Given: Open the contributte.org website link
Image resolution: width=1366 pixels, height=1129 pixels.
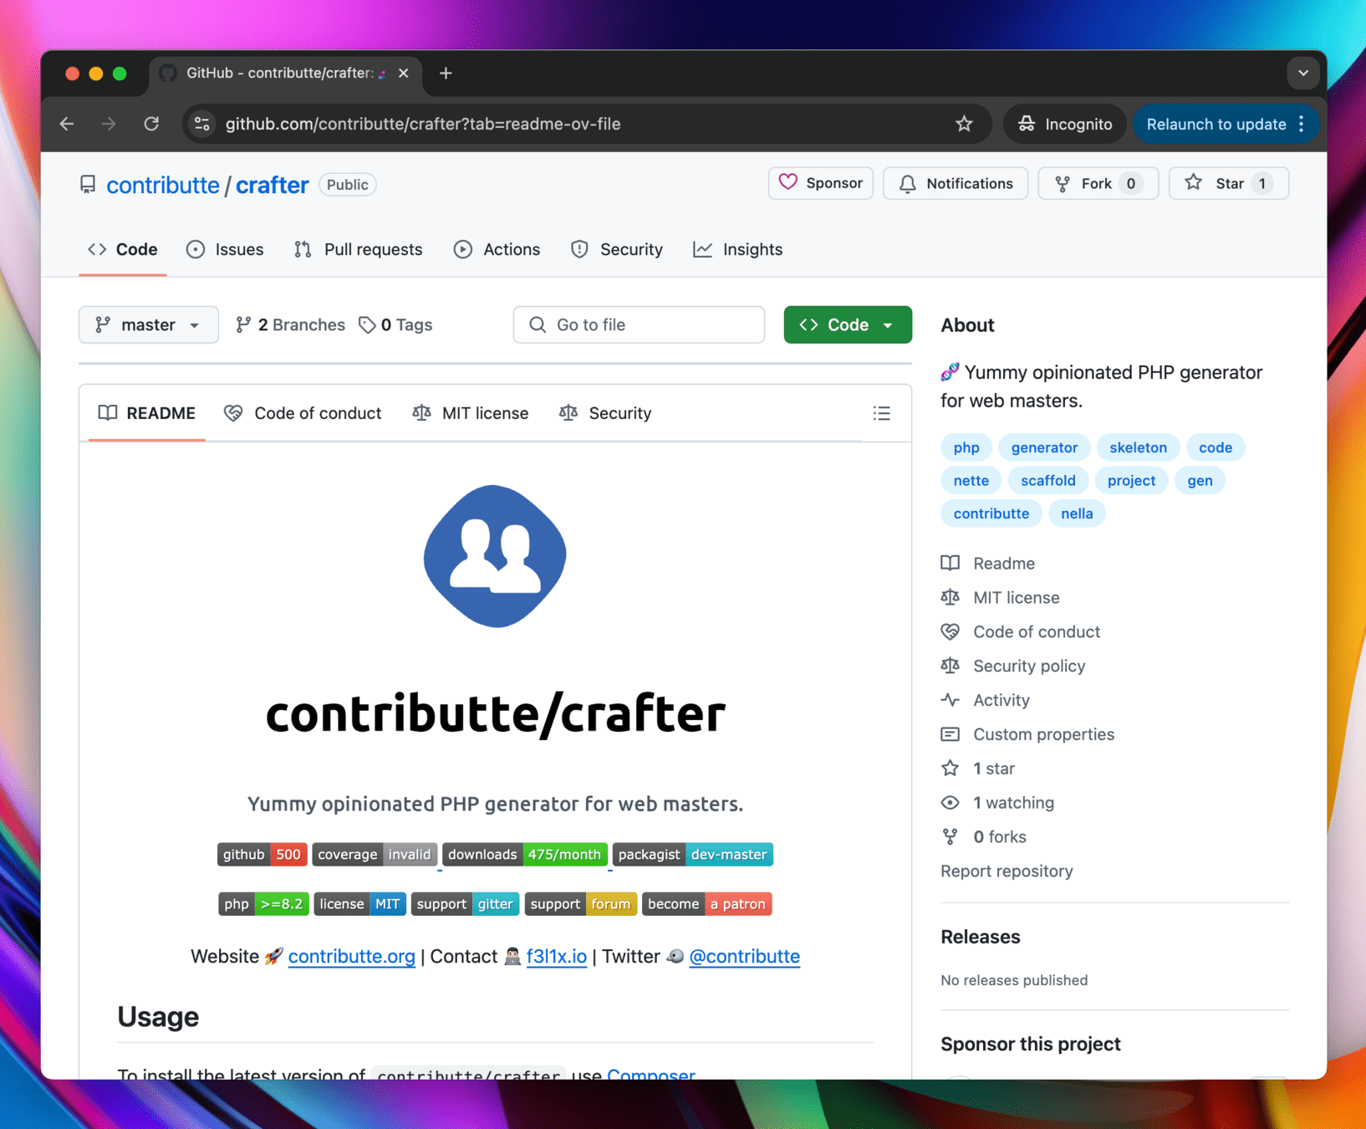Looking at the screenshot, I should pyautogui.click(x=351, y=956).
